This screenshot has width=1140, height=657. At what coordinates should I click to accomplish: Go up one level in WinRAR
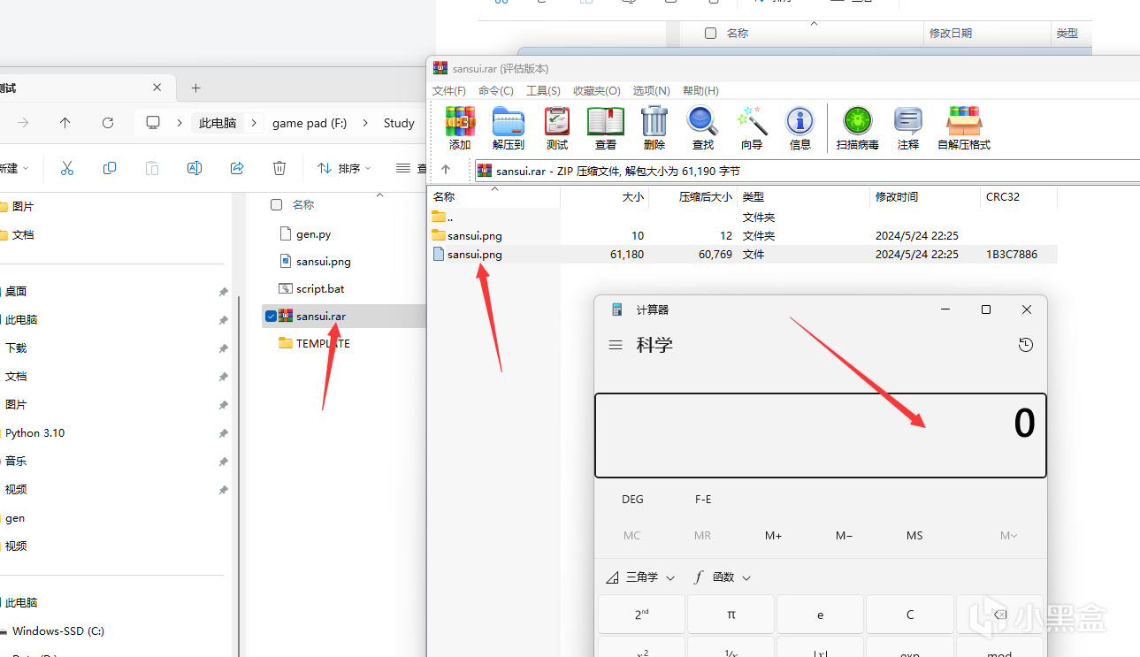point(446,170)
